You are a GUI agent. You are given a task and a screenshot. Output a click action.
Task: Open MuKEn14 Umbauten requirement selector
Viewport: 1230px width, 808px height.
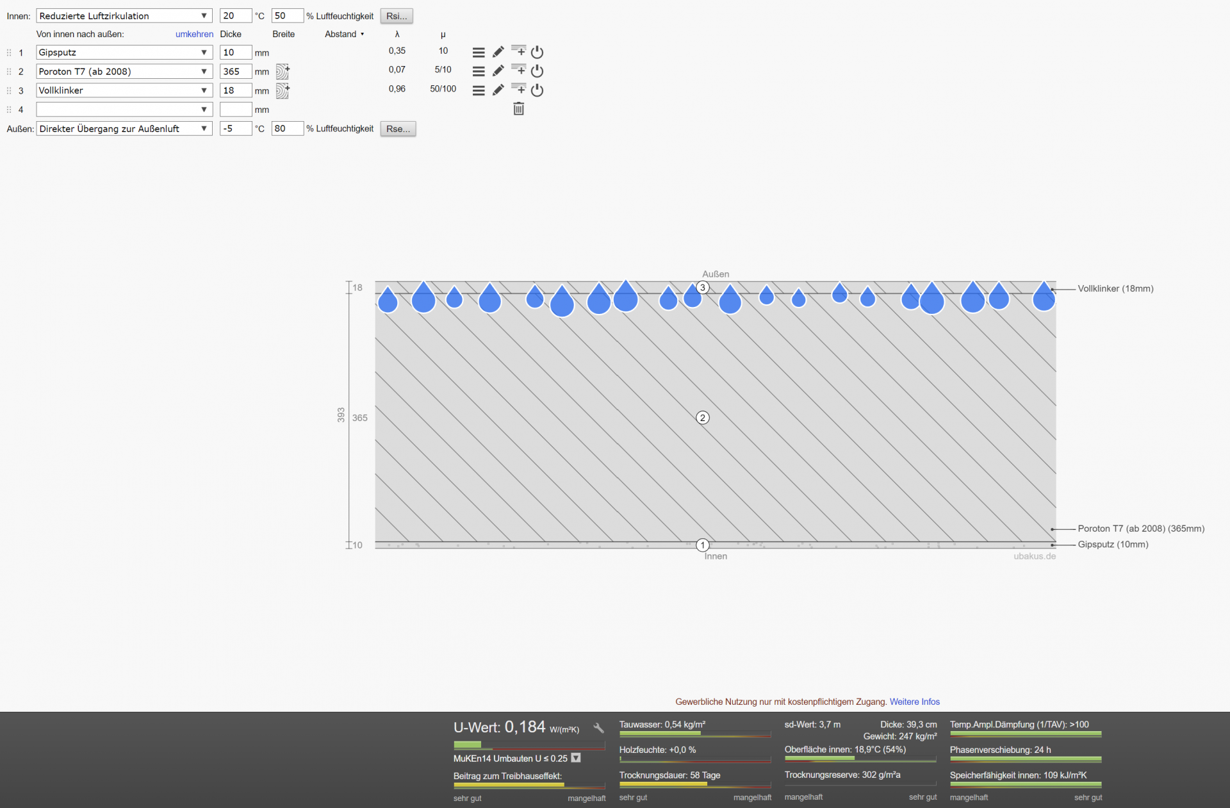(x=576, y=758)
